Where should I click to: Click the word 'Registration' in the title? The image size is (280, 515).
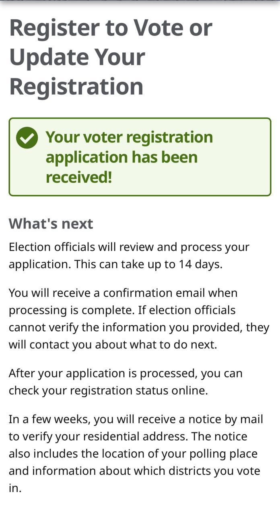(76, 86)
